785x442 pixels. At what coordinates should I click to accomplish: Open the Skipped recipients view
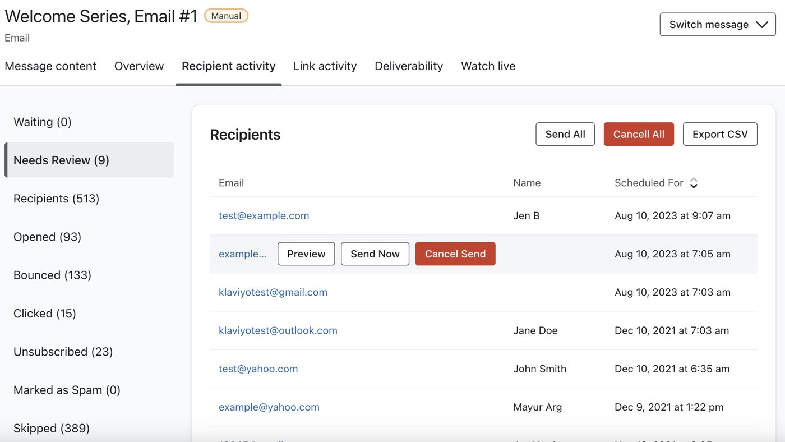(x=51, y=428)
